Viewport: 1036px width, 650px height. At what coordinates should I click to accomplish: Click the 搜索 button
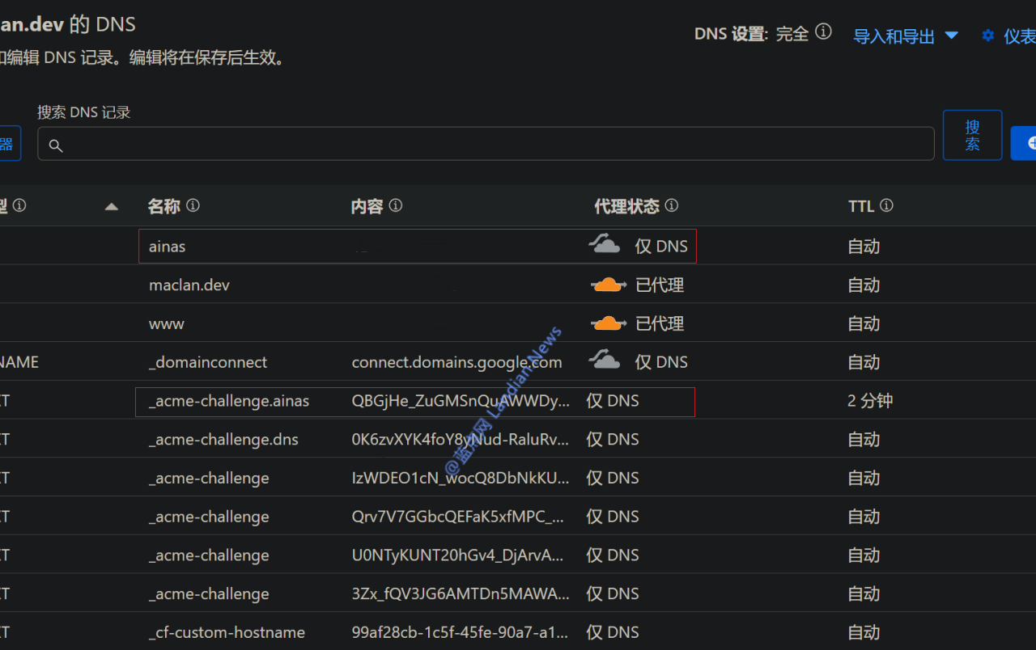coord(973,135)
